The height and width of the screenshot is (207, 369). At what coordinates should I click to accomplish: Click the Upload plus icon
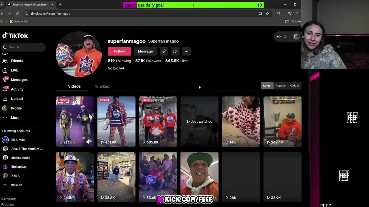click(x=5, y=99)
